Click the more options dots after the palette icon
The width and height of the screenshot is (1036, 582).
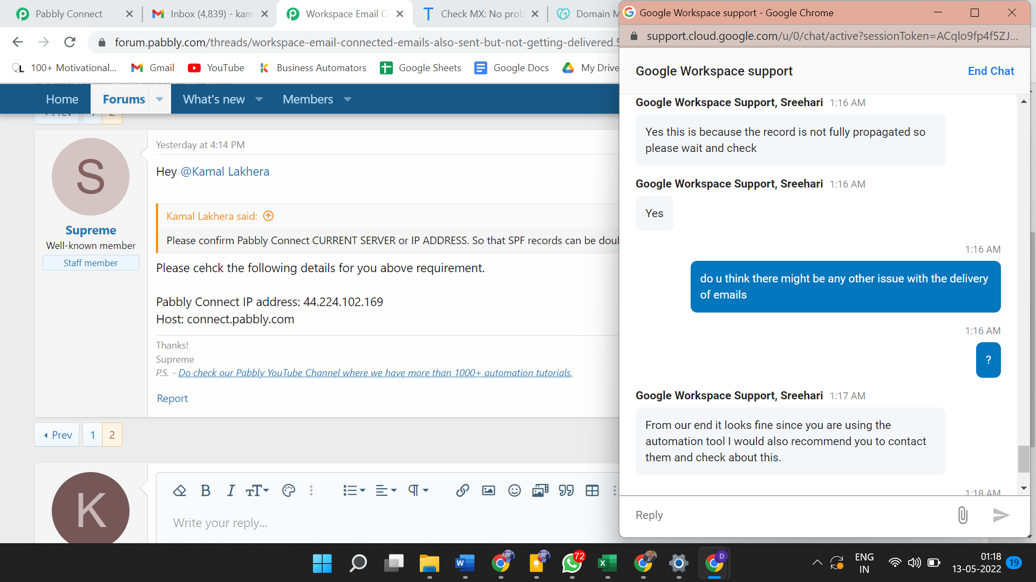(311, 490)
